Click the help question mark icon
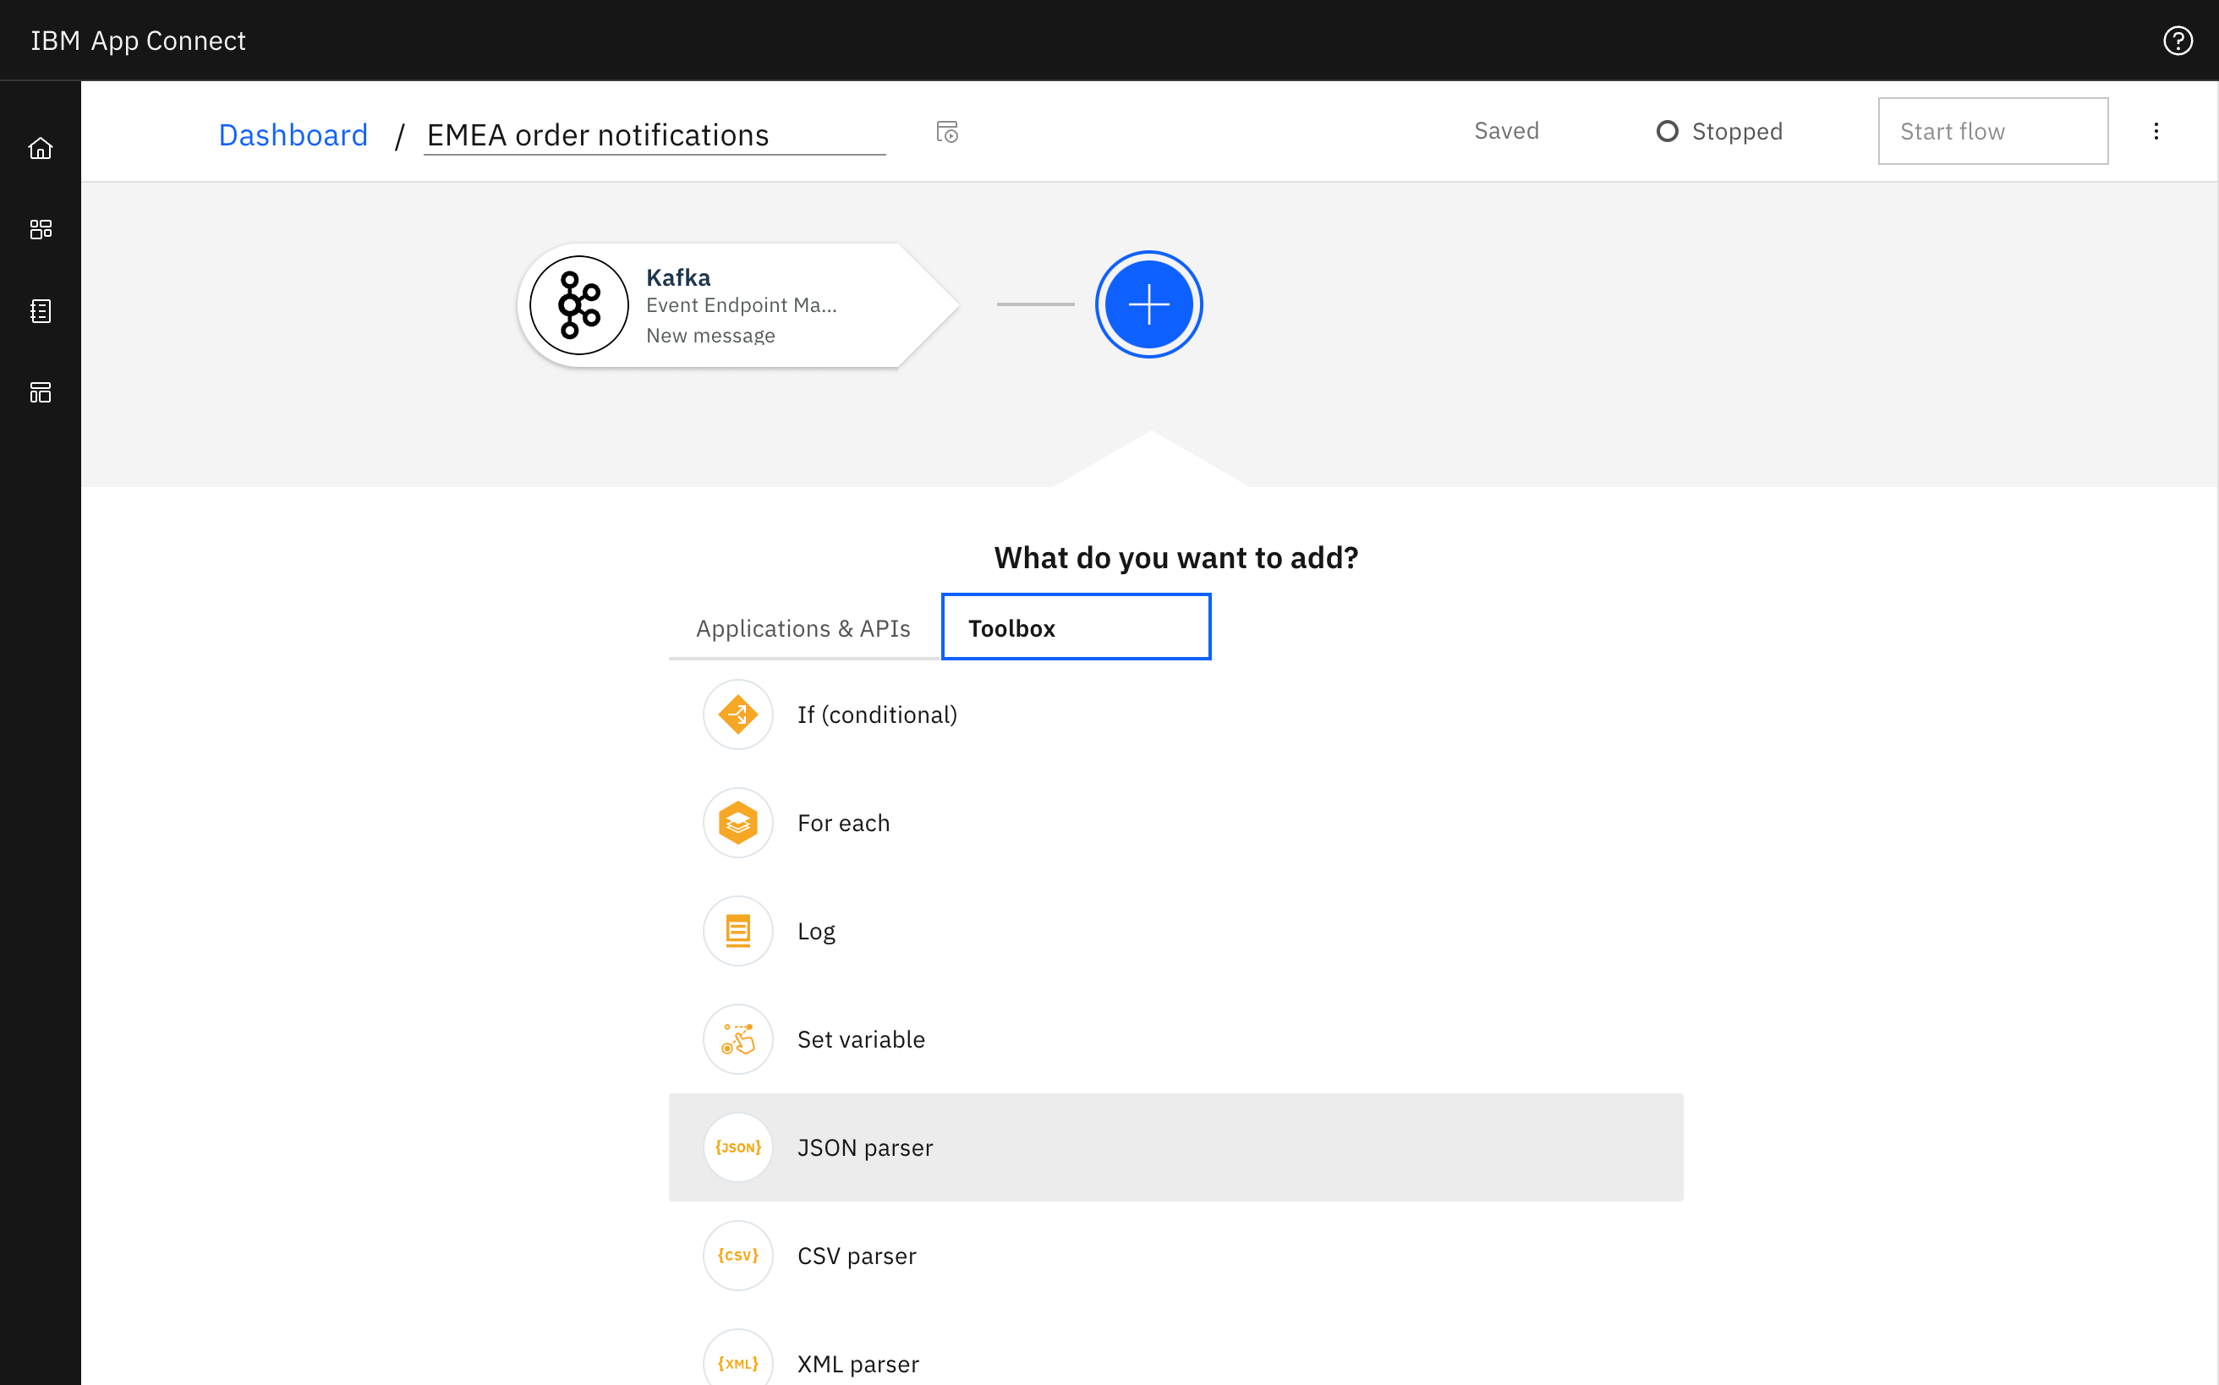The width and height of the screenshot is (2219, 1385). pyautogui.click(x=2177, y=41)
